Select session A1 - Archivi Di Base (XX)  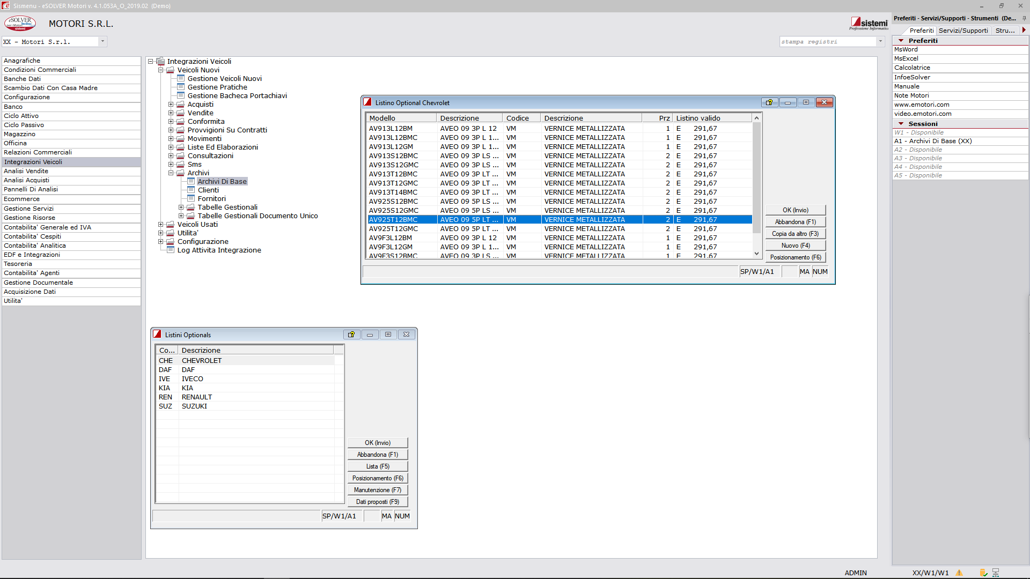[x=932, y=141]
